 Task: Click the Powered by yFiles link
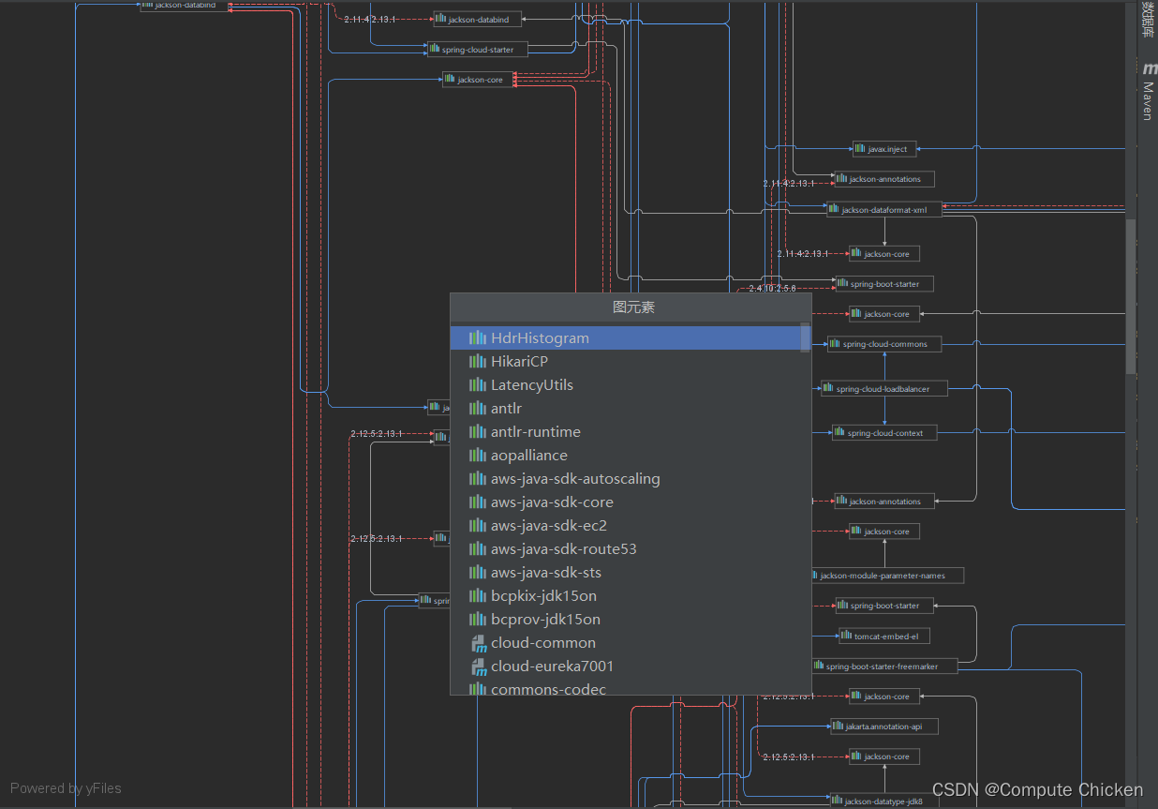click(65, 788)
